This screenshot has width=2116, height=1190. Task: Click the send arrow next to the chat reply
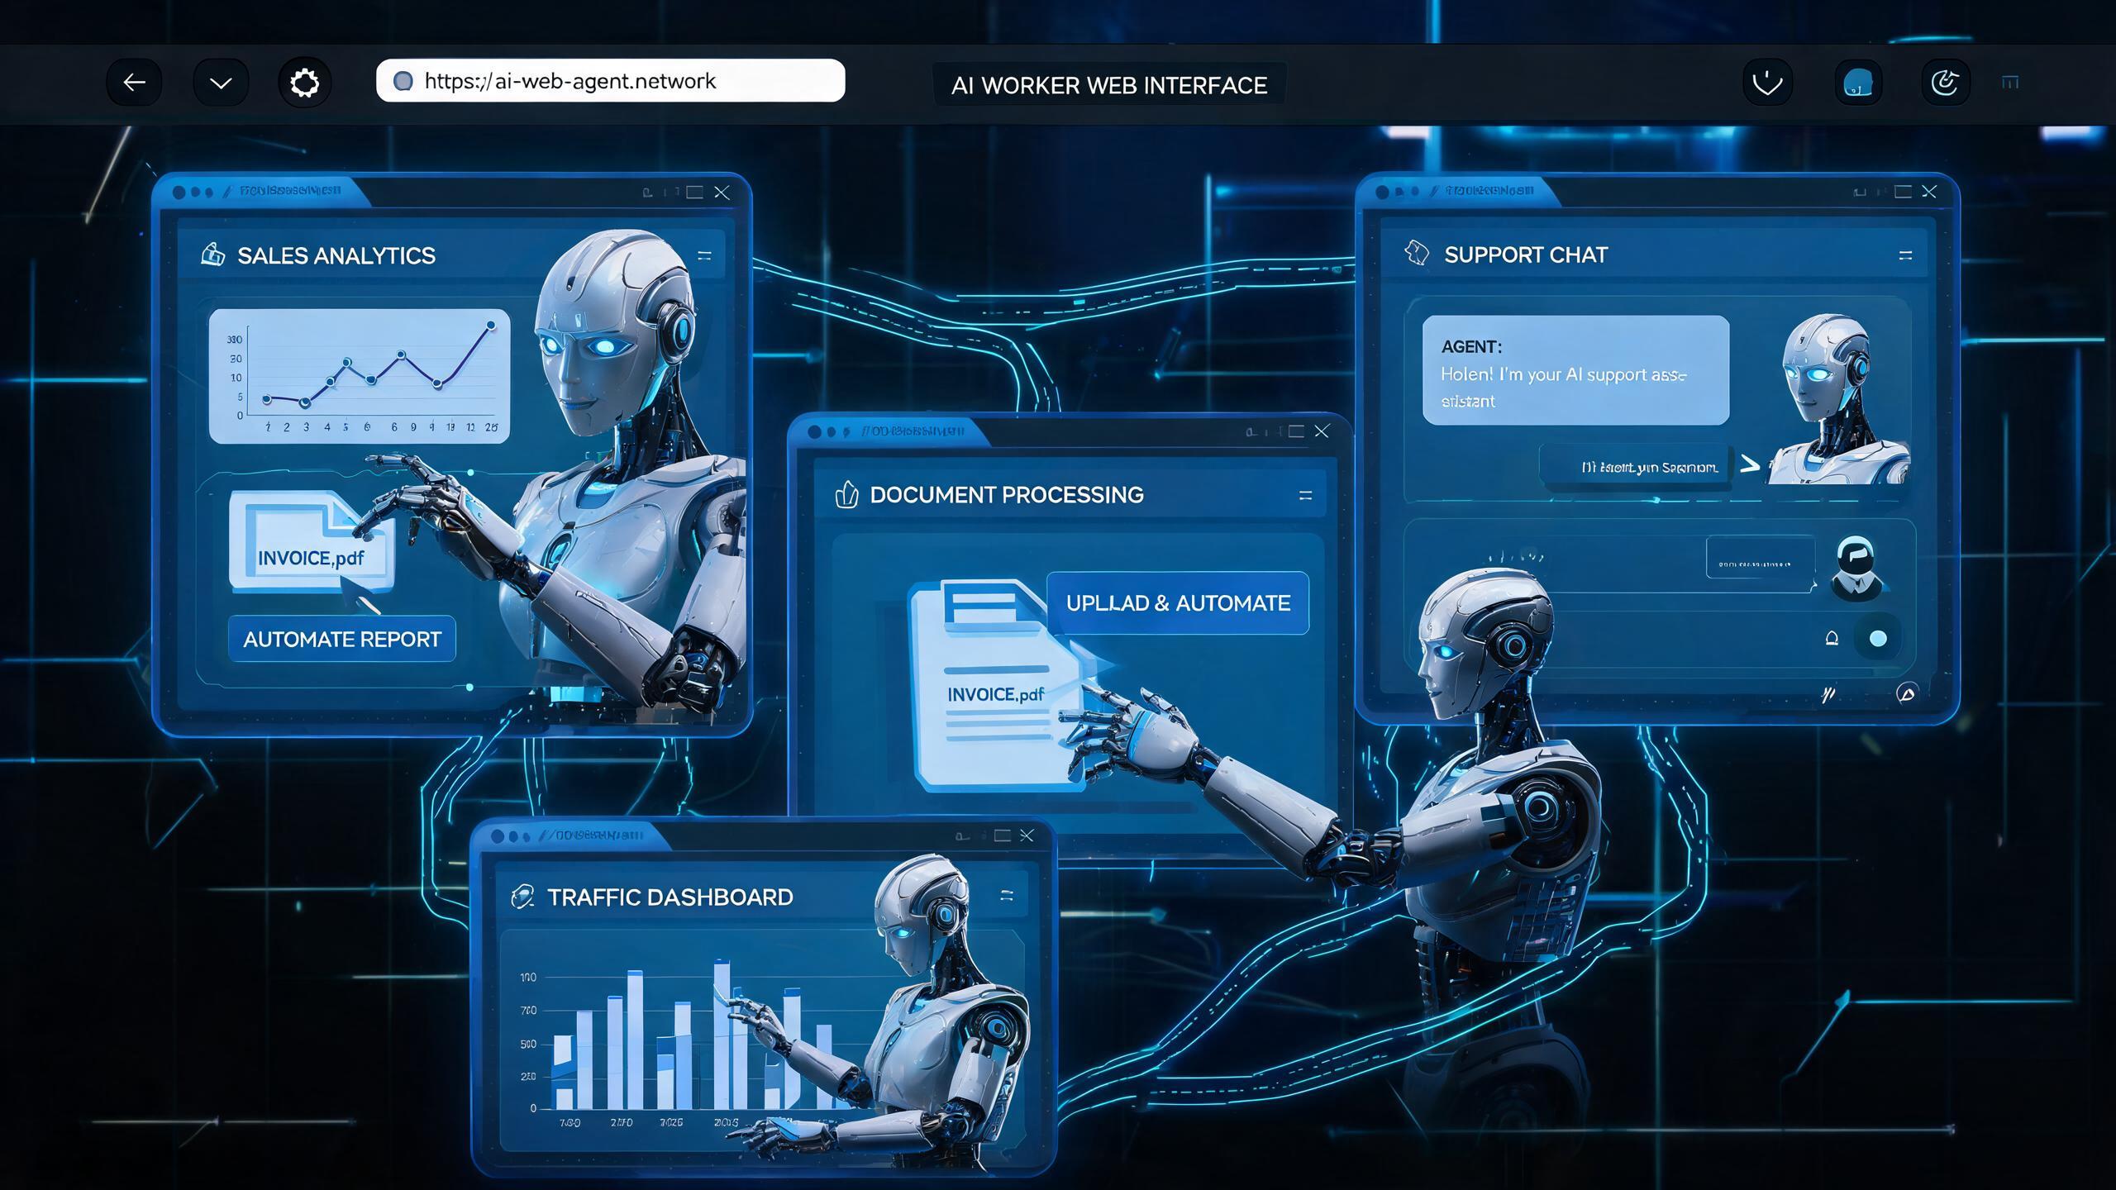point(1749,464)
